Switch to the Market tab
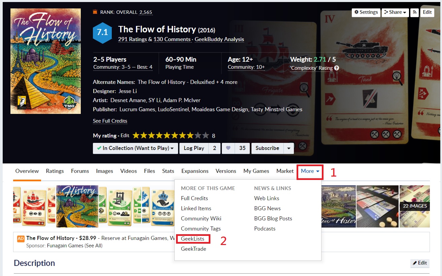442x276 pixels. tap(285, 171)
